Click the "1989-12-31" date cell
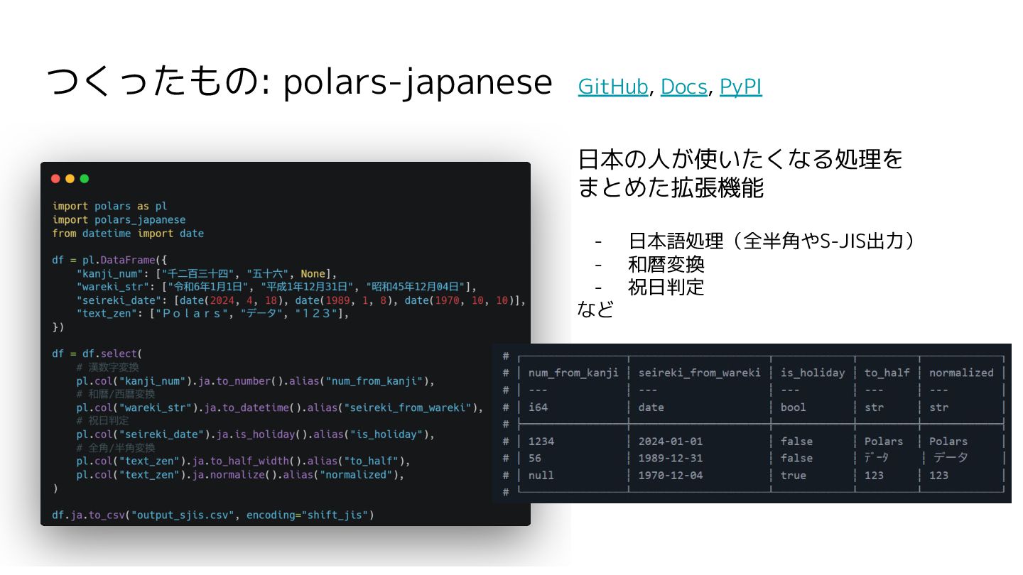The height and width of the screenshot is (575, 1023). coord(670,459)
